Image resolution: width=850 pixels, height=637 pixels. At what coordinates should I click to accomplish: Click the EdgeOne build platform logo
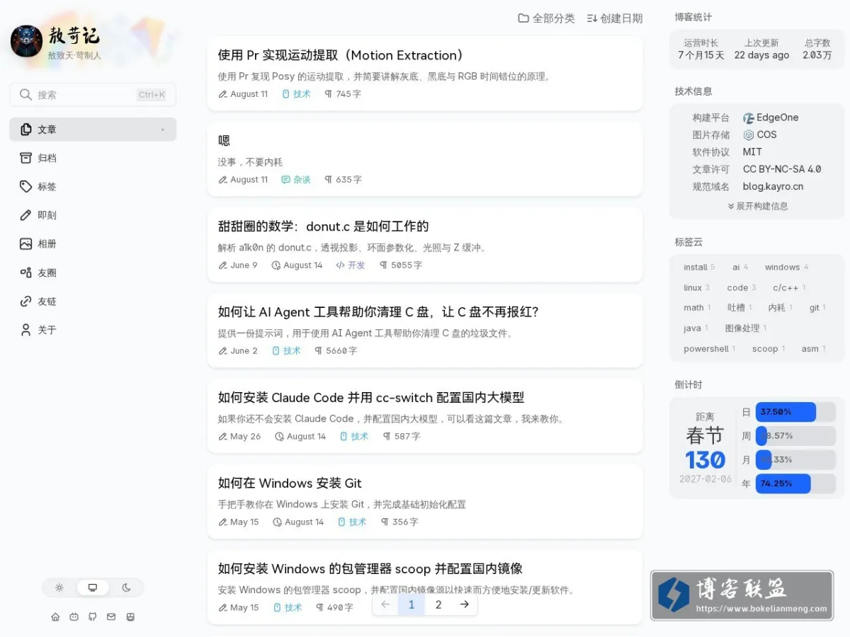[x=749, y=118]
